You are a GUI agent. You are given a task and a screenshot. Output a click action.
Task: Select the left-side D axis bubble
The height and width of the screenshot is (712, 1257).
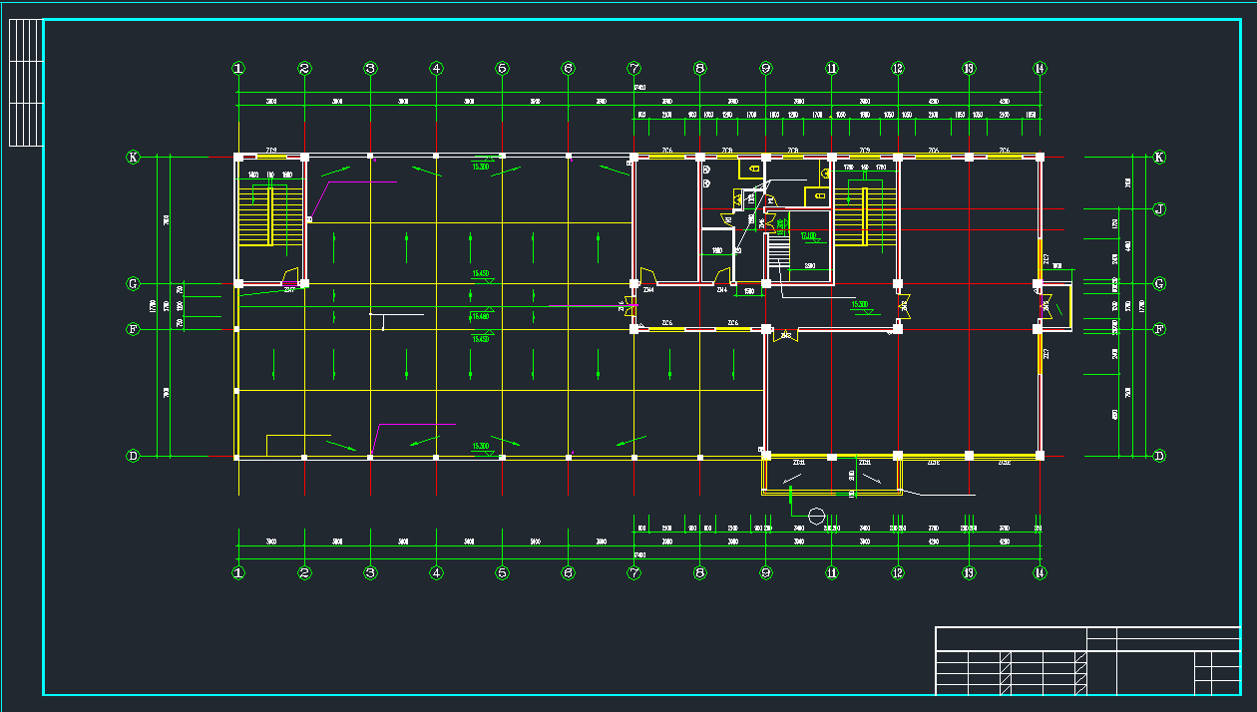(133, 456)
